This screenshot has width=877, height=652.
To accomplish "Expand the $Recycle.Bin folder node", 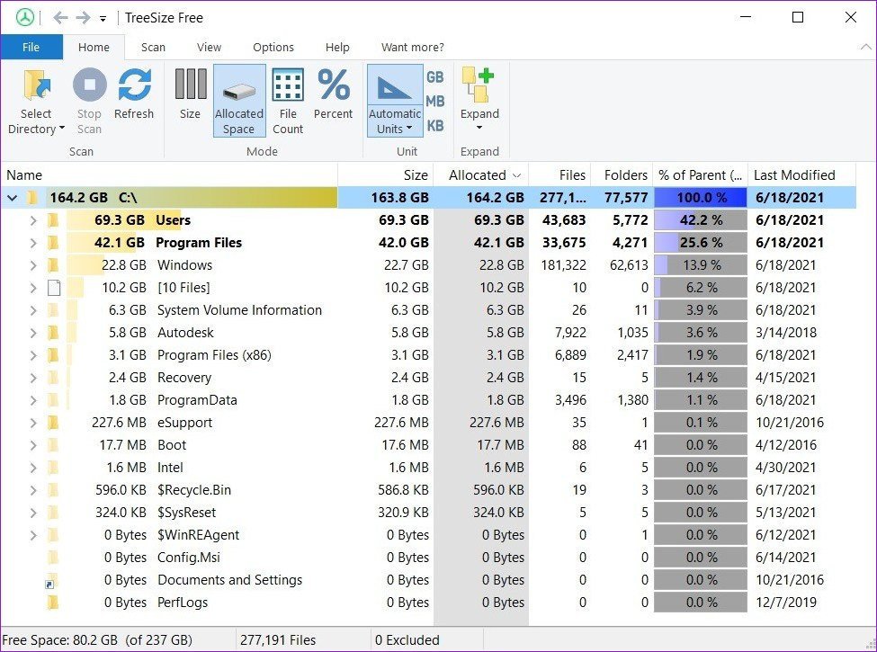I will (33, 490).
